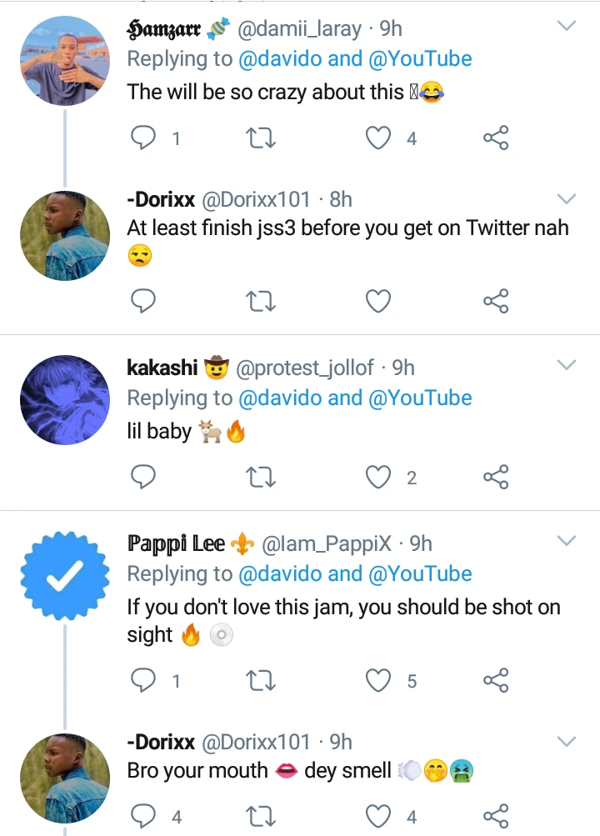
Task: Reply to Hamzarr's tweet
Action: (144, 138)
